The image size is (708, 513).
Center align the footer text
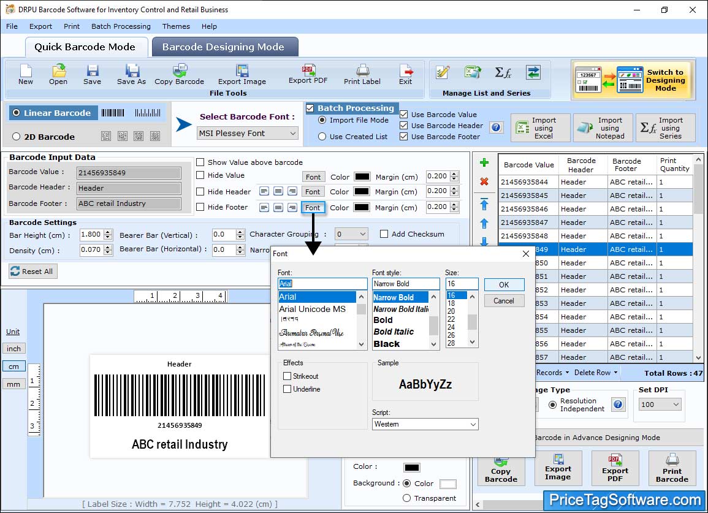[278, 207]
